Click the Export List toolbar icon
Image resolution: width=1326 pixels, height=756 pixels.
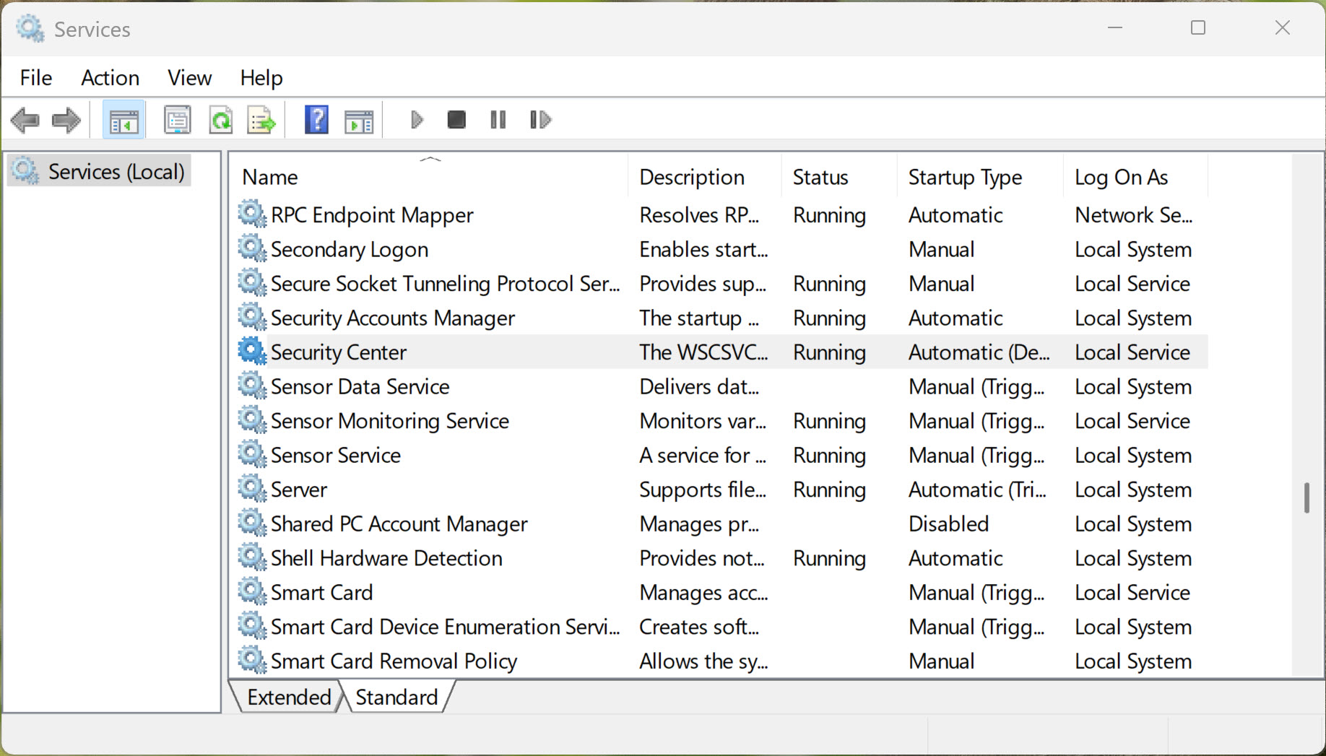[261, 120]
